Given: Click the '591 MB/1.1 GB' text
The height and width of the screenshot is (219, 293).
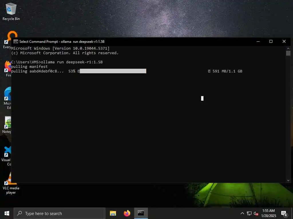Looking at the screenshot, I should 227,71.
